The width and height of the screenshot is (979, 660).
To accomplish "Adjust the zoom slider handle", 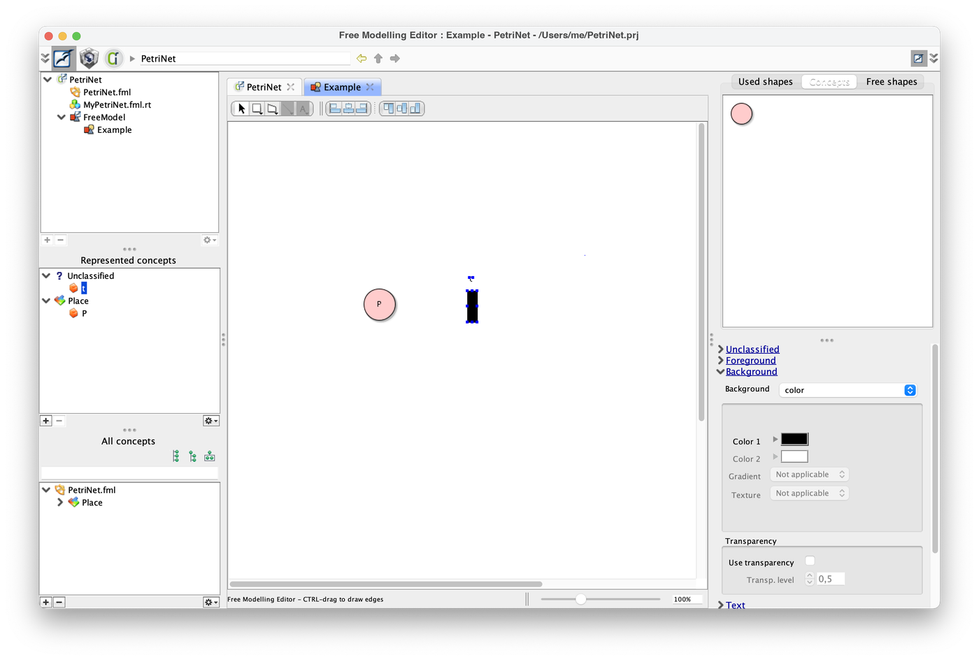I will pyautogui.click(x=580, y=599).
